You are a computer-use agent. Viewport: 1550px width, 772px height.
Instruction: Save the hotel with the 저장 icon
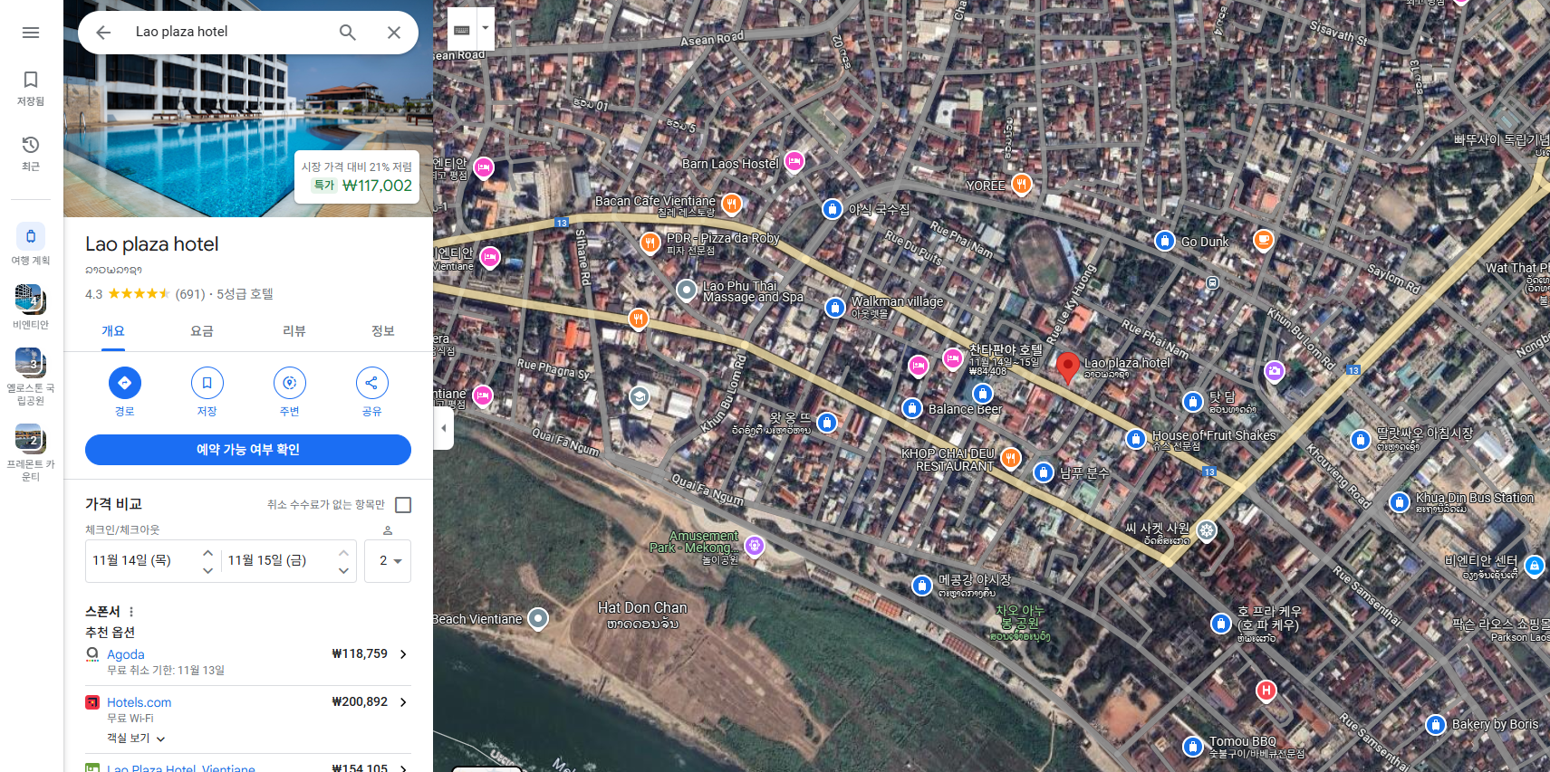[207, 383]
